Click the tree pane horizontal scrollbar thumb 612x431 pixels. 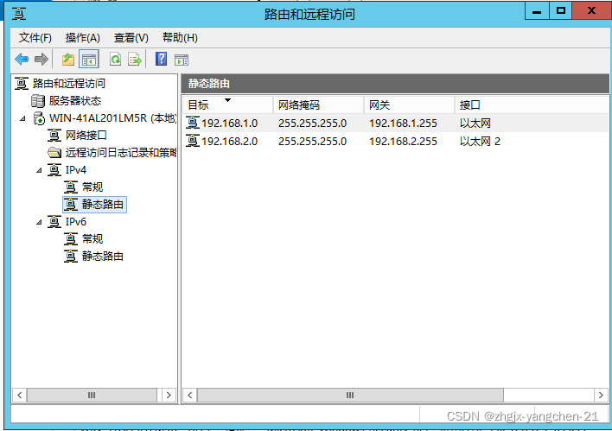click(x=92, y=395)
